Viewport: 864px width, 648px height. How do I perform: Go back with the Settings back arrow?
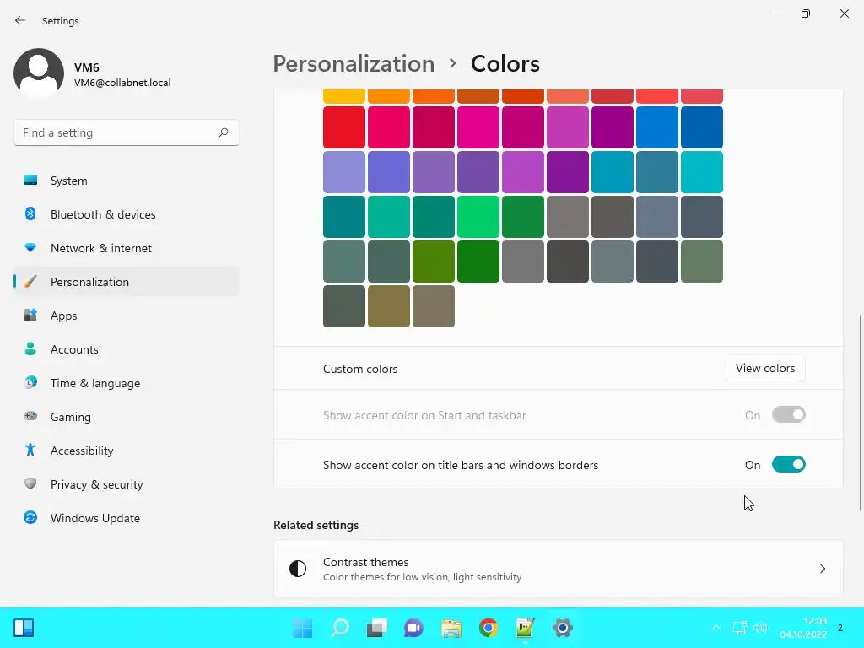(x=20, y=20)
